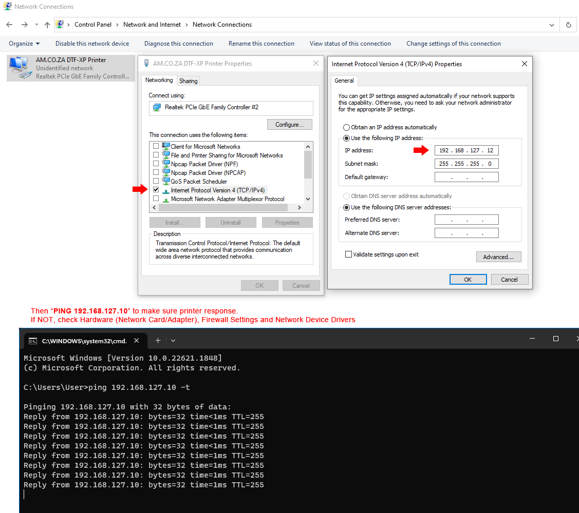Image resolution: width=579 pixels, height=513 pixels.
Task: Click the Advanced... button
Action: coord(498,257)
